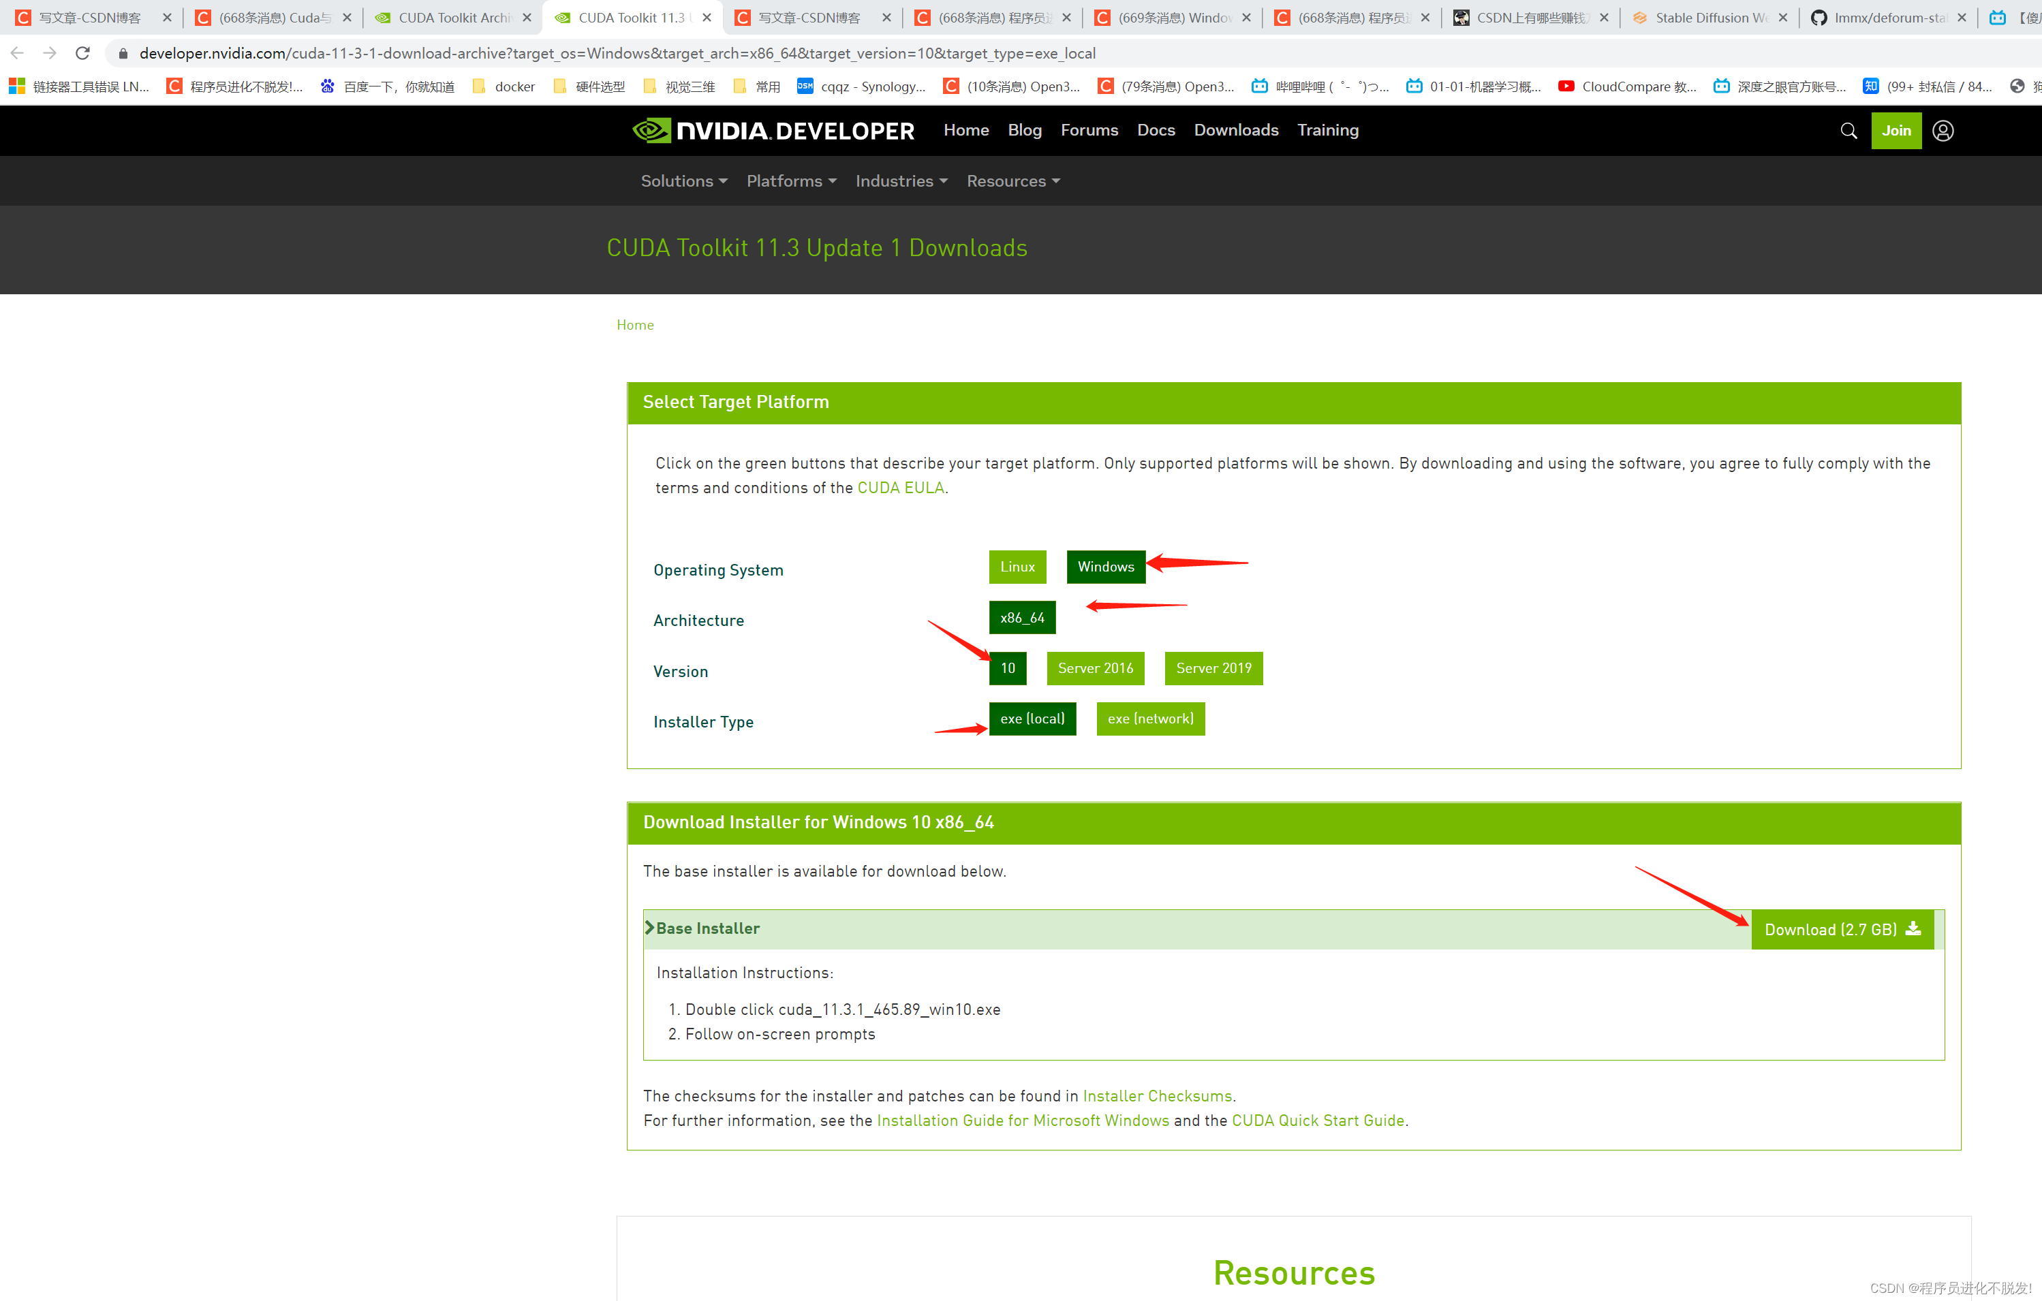Reload the page with the refresh icon
The width and height of the screenshot is (2042, 1301).
point(82,53)
